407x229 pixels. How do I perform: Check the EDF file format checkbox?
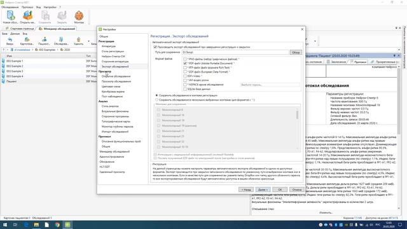click(185, 72)
